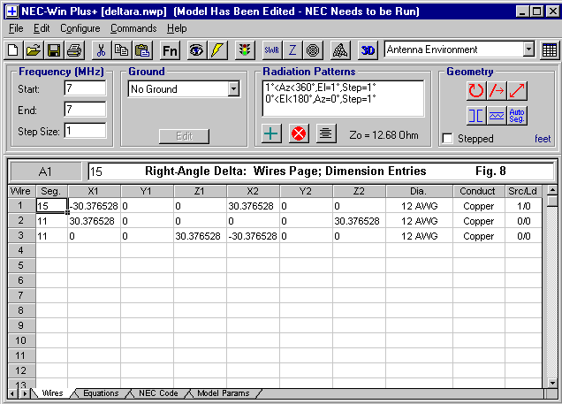Delete radiation pattern with red X icon
The image size is (562, 404).
pos(299,133)
